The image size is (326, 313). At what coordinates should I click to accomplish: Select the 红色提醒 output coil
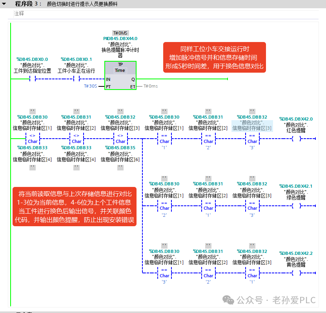click(x=296, y=139)
